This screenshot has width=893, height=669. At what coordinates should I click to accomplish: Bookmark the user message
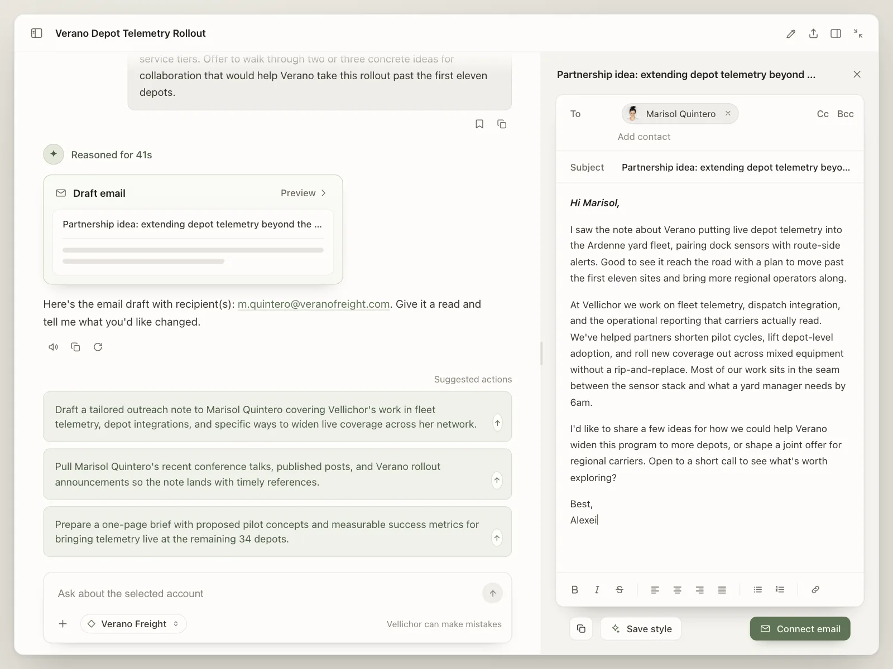pyautogui.click(x=479, y=124)
